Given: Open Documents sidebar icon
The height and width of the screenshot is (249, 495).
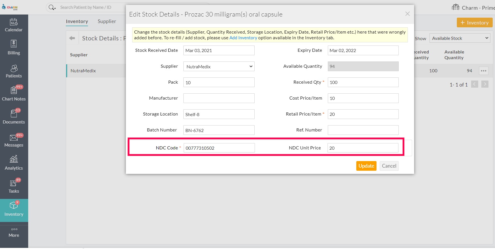Looking at the screenshot, I should [x=14, y=114].
